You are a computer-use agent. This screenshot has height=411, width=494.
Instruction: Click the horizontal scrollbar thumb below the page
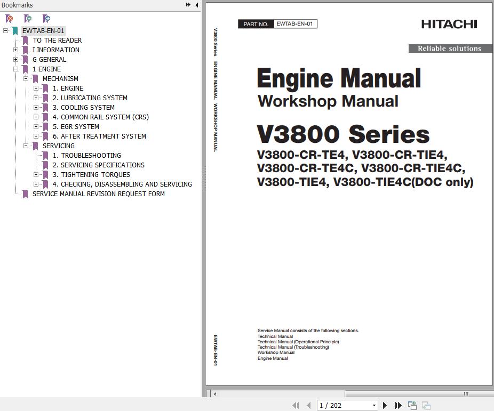419,394
